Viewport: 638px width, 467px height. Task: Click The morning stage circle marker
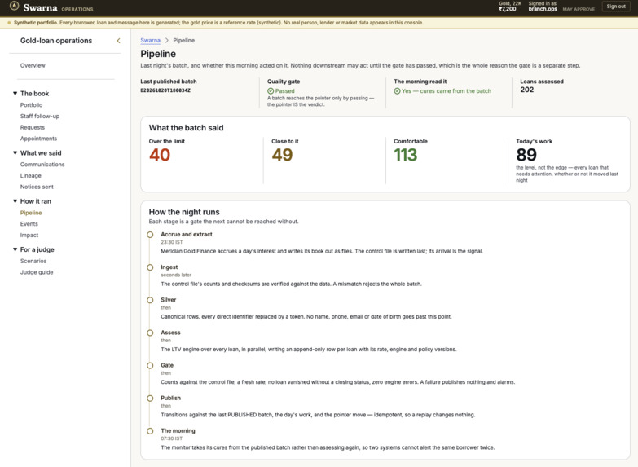(150, 431)
